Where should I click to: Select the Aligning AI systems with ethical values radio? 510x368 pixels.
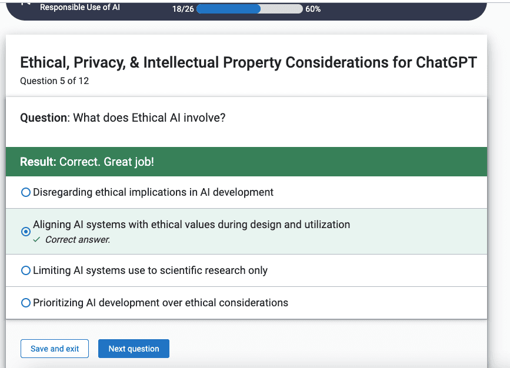coord(26,232)
